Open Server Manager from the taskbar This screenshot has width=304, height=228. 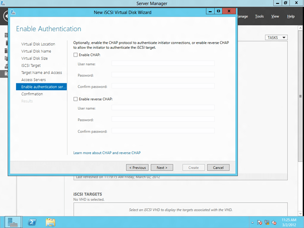(x=14, y=222)
